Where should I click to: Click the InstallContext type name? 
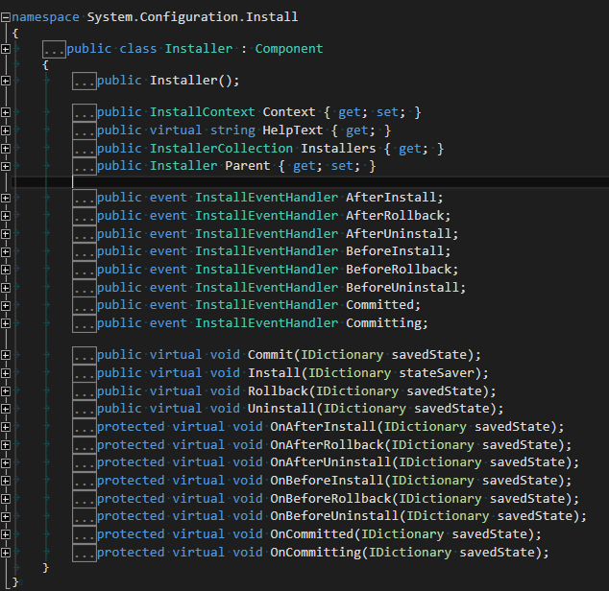[202, 112]
